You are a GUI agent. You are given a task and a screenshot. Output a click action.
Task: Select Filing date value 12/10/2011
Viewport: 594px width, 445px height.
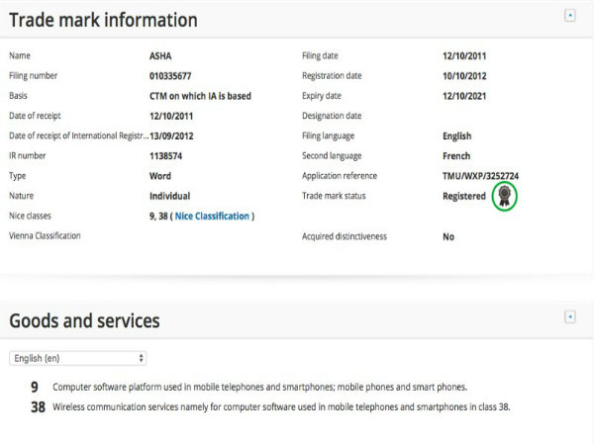pos(464,56)
